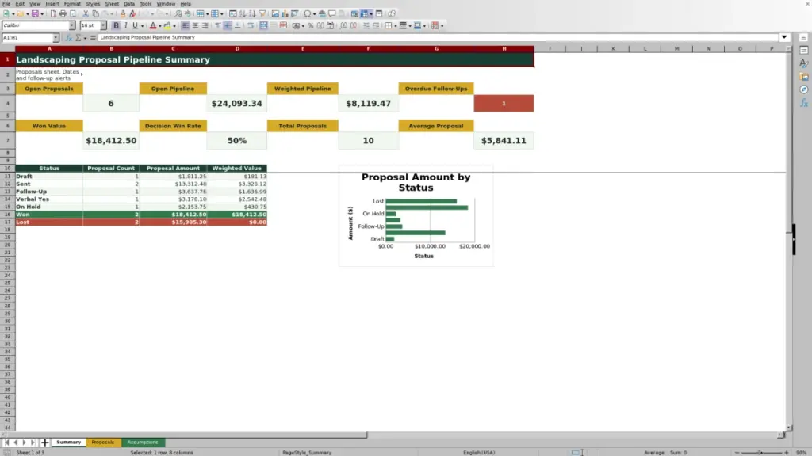Expand the Font Color dropdown arrow
Viewport: 812px width, 456px height.
click(160, 26)
